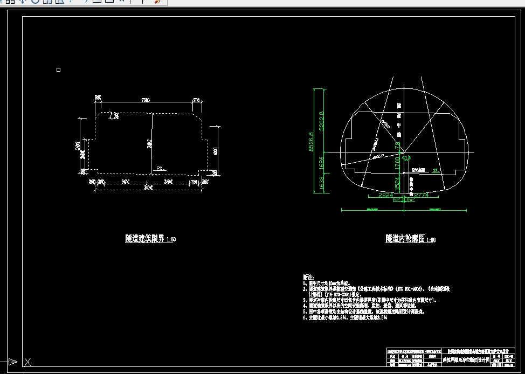Viewport: 525px width, 374px height.
Task: Click the square grid icon beside the list icon
Action: 8,3
